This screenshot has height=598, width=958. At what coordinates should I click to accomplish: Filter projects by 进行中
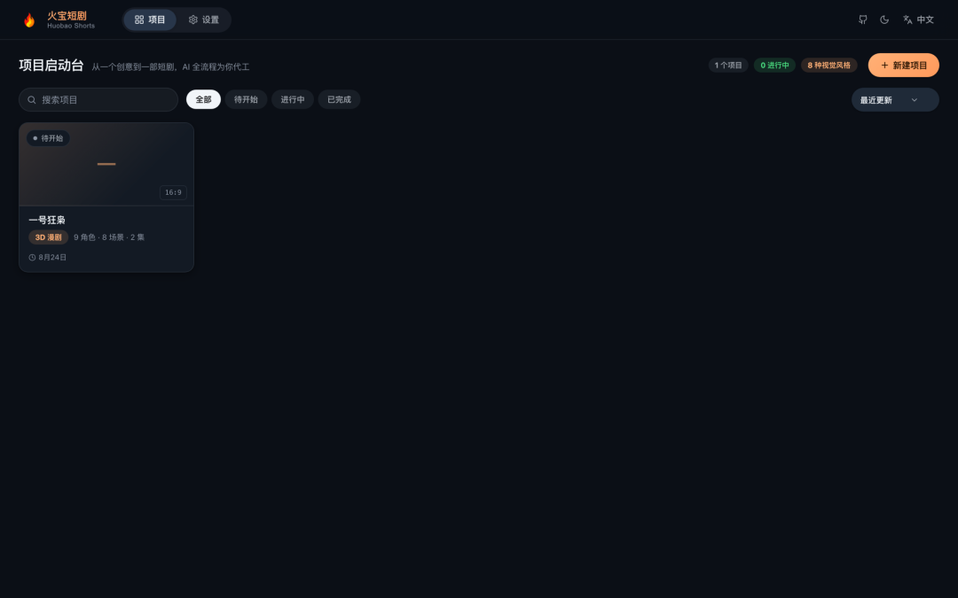293,99
